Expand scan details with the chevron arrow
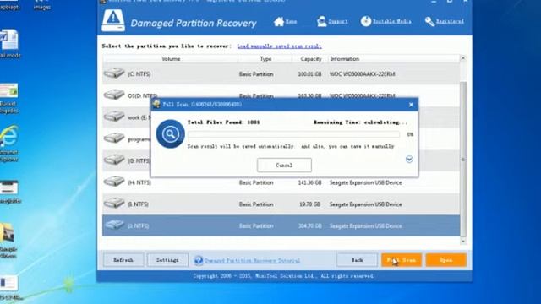 click(409, 160)
